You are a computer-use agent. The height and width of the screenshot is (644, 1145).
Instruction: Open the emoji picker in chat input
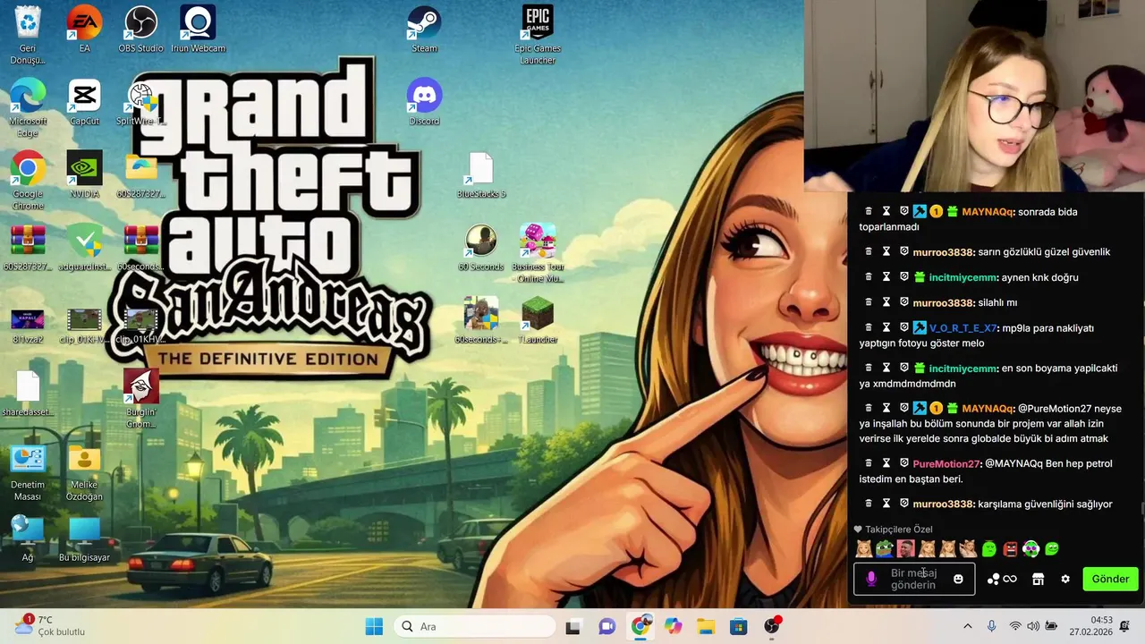958,579
